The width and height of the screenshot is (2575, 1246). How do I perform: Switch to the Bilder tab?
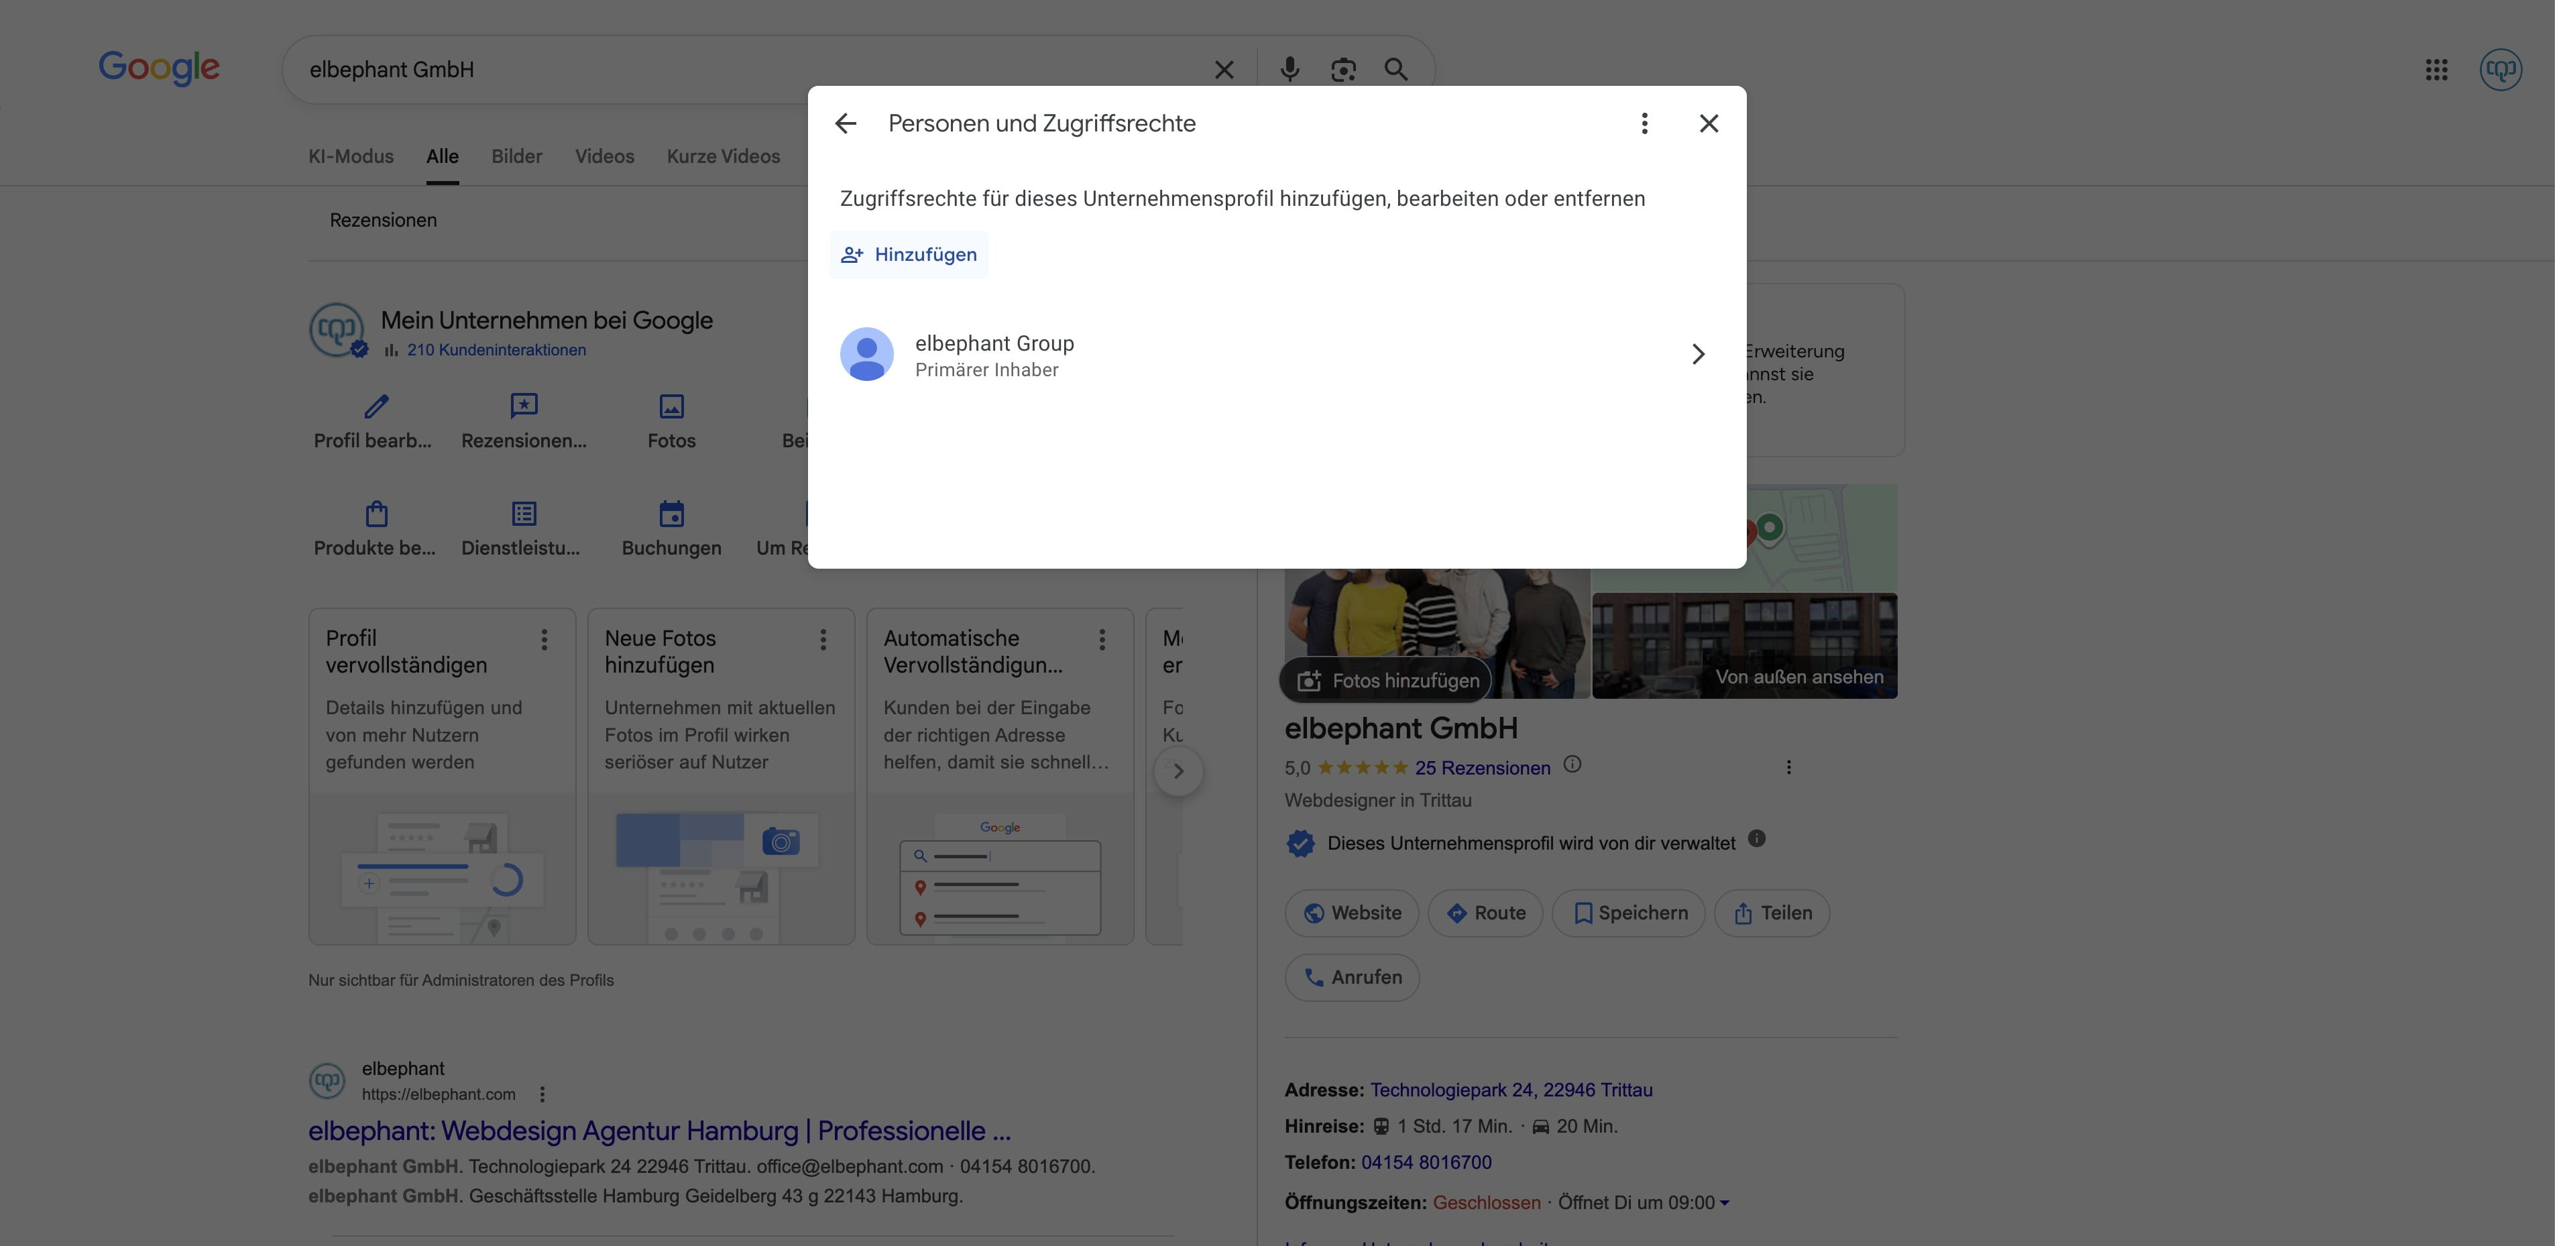[517, 156]
